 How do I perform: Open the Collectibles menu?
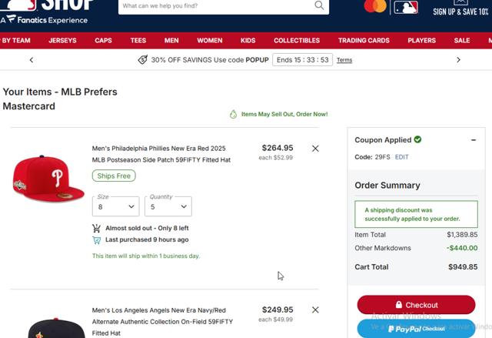pos(297,40)
